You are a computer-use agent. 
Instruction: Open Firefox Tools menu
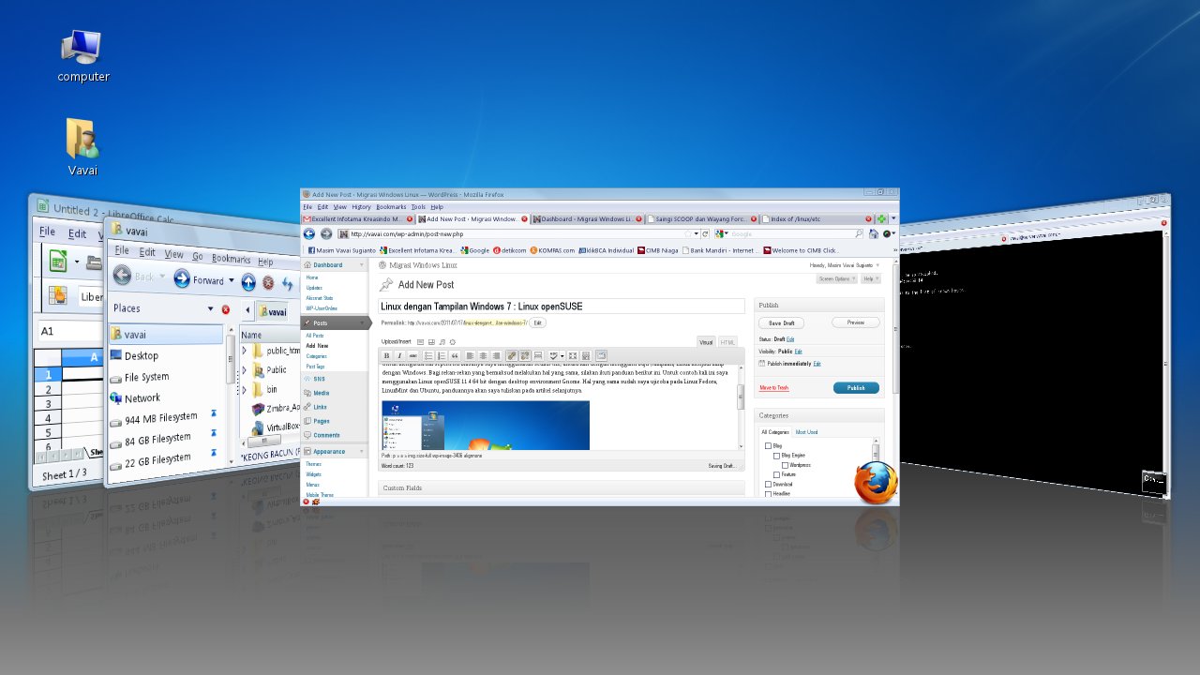coord(418,206)
